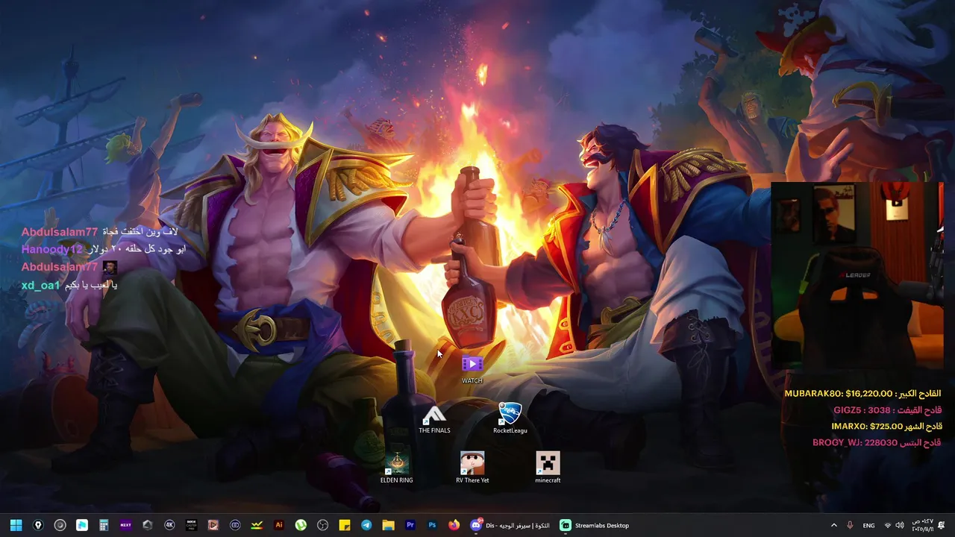955x537 pixels.
Task: Click the IMARXO: $725.00 line
Action: (886, 427)
